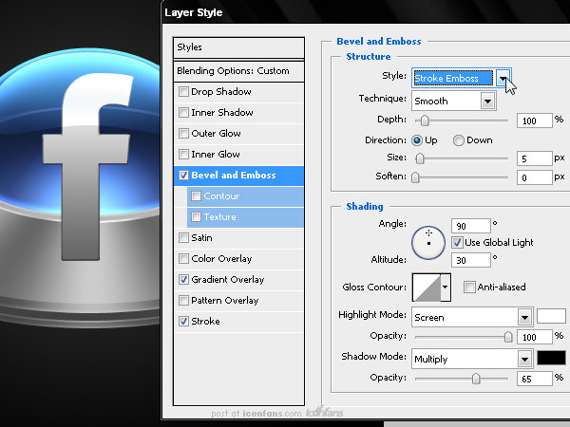Open the Shadow Mode dropdown
The image size is (570, 427).
[x=524, y=359]
